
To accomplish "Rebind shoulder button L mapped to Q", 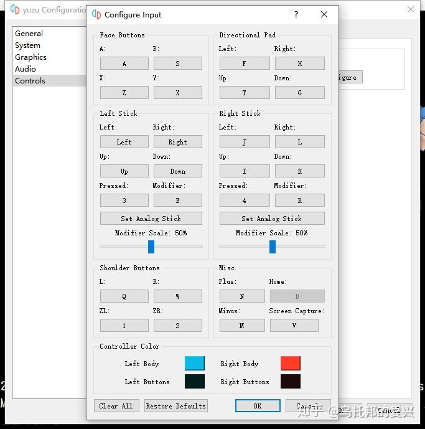I will tap(124, 296).
